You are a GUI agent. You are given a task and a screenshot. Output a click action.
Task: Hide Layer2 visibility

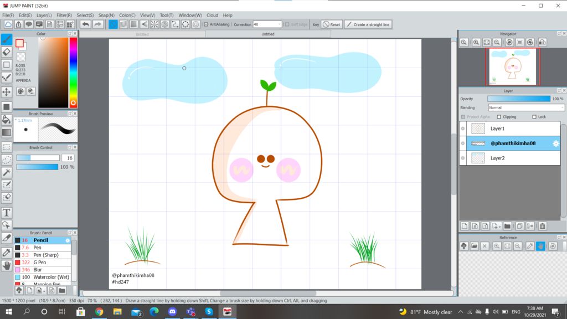[x=463, y=158]
